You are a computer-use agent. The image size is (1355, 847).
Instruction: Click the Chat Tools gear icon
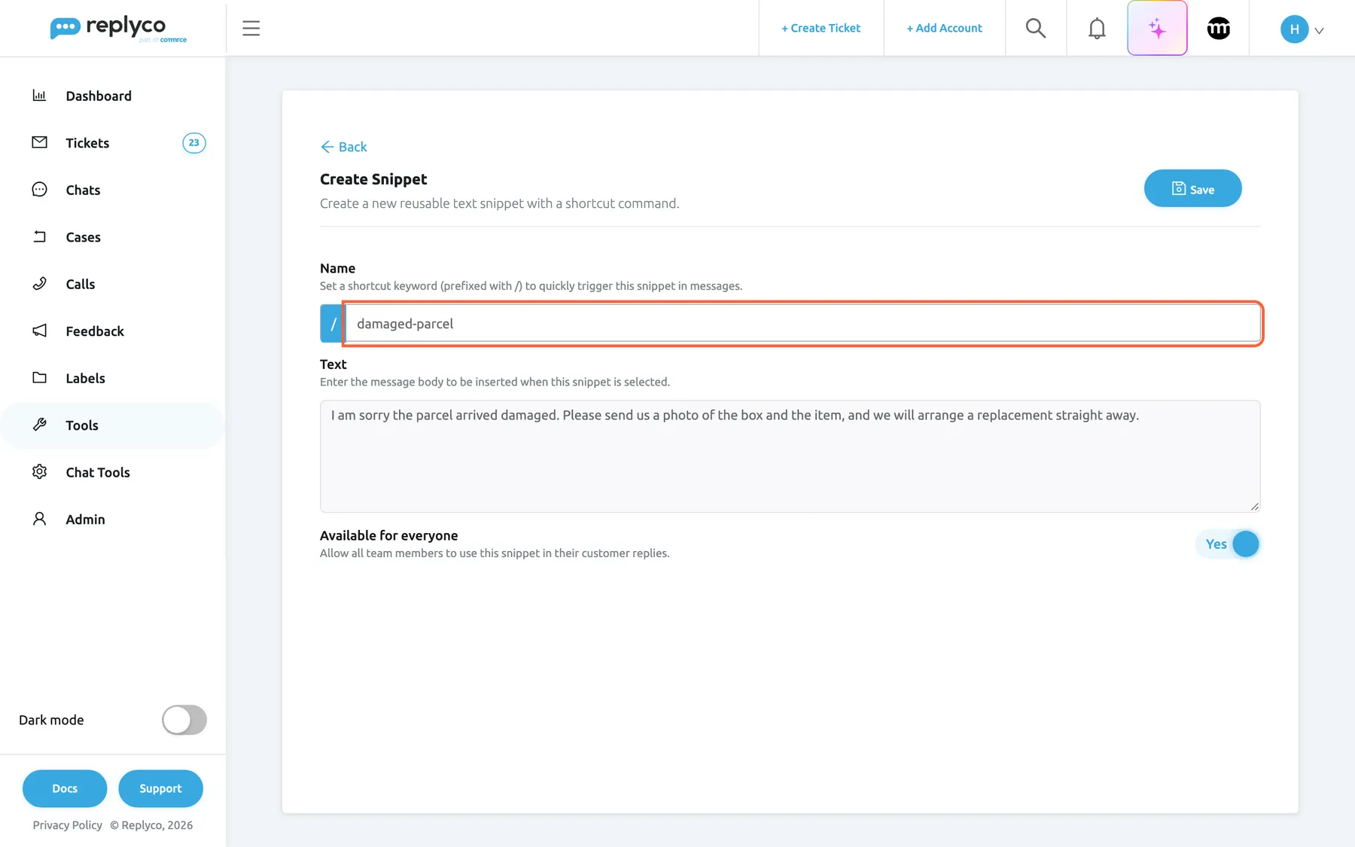(39, 472)
